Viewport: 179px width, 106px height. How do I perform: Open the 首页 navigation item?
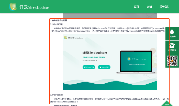(136, 7)
